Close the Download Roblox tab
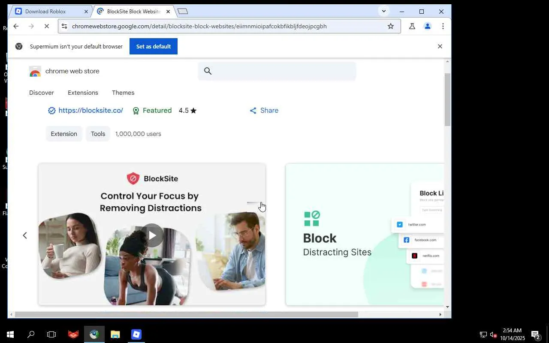Viewport: 549px width, 343px height. [86, 12]
